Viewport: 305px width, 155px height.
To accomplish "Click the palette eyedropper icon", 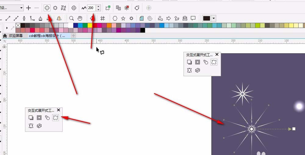I will coord(13,28).
